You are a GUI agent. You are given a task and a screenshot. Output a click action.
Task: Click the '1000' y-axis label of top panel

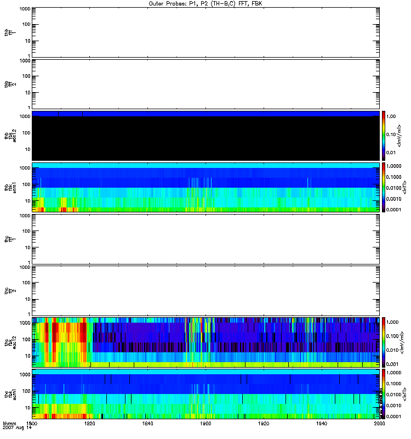[22, 9]
